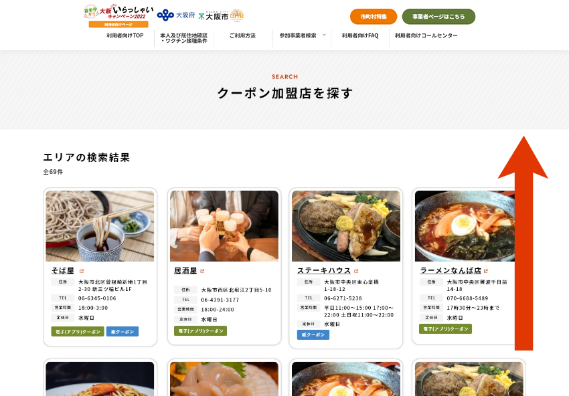
Task: Open external link icon beside 居酒屋
Action: pyautogui.click(x=202, y=271)
